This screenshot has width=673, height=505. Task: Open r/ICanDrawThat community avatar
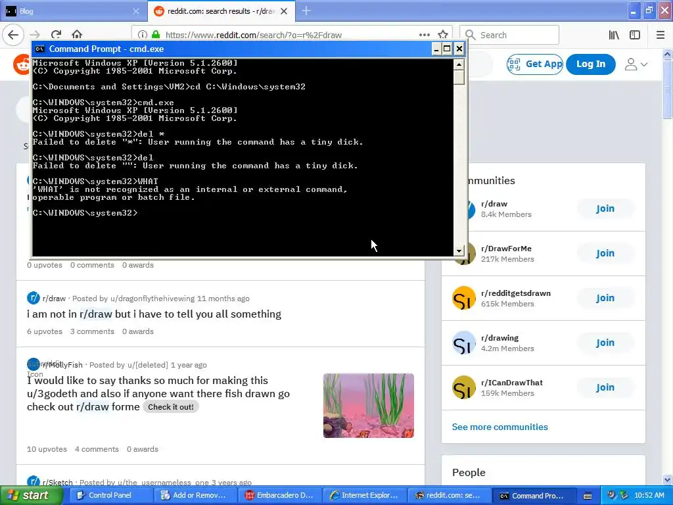[x=464, y=387]
